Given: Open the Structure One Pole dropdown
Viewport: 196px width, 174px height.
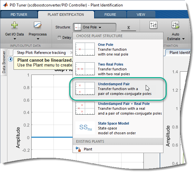Looking at the screenshot, I should 95,27.
